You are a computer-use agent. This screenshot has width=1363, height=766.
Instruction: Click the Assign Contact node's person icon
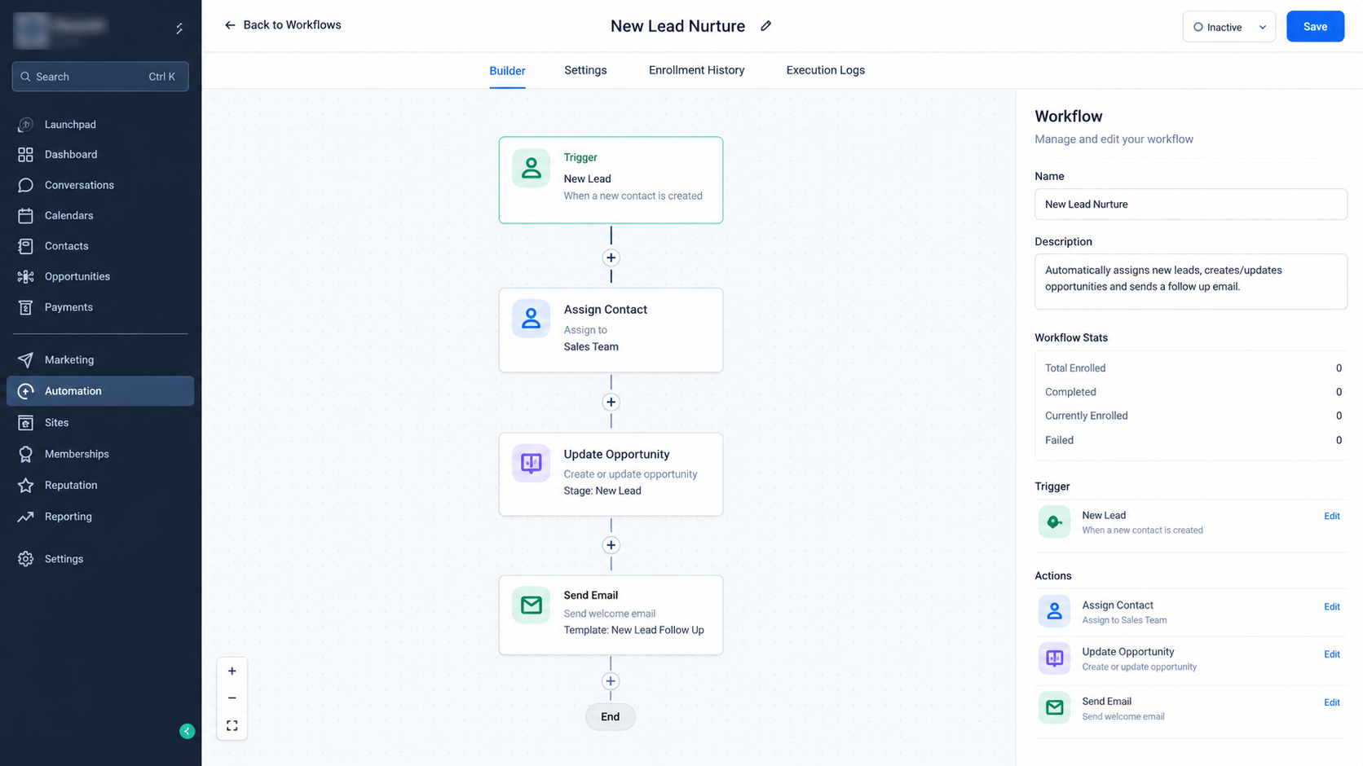[531, 319]
